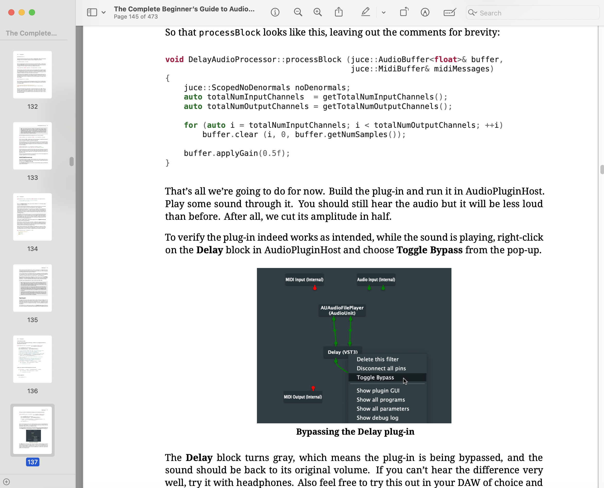The height and width of the screenshot is (488, 604).
Task: Open sidebar view options chevron
Action: click(103, 12)
